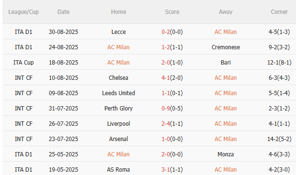296x175 pixels.
Task: Select the Score column header
Action: (172, 12)
